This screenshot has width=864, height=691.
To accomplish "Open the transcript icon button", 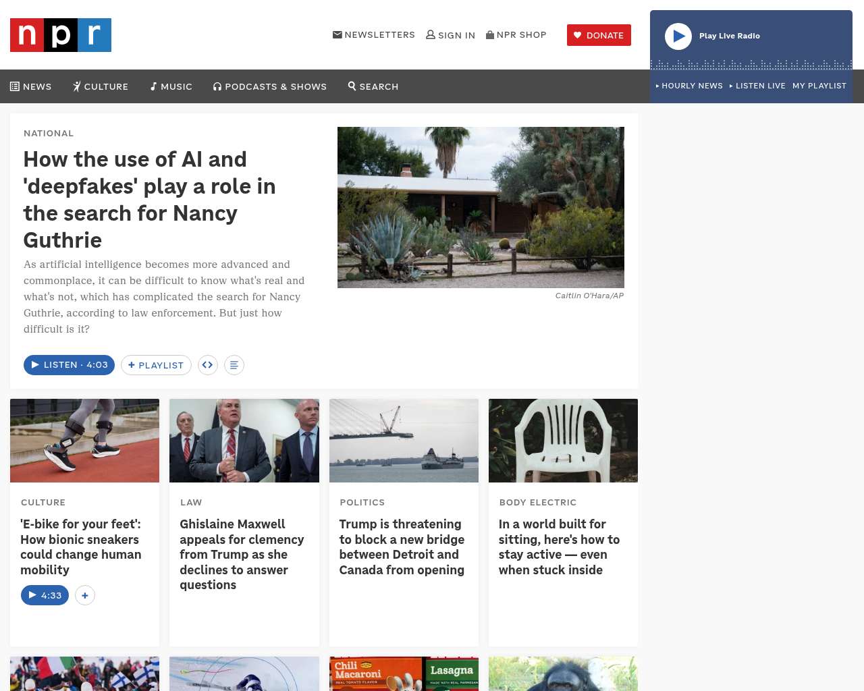I will [234, 365].
